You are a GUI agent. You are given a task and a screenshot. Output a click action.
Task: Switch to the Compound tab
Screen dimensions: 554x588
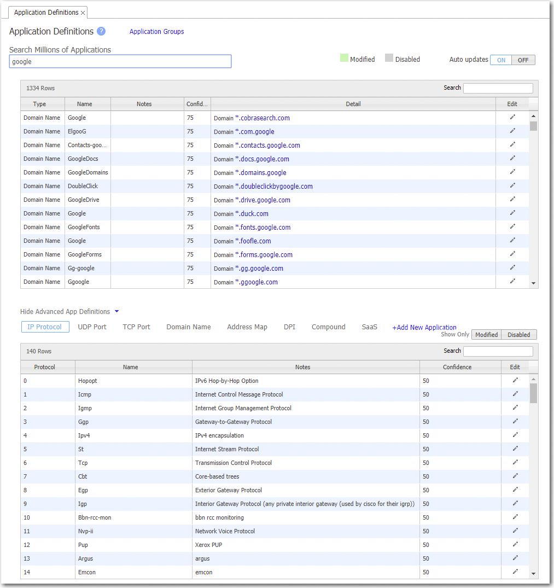pyautogui.click(x=328, y=327)
